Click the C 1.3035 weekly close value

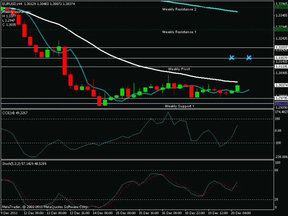tap(9, 24)
